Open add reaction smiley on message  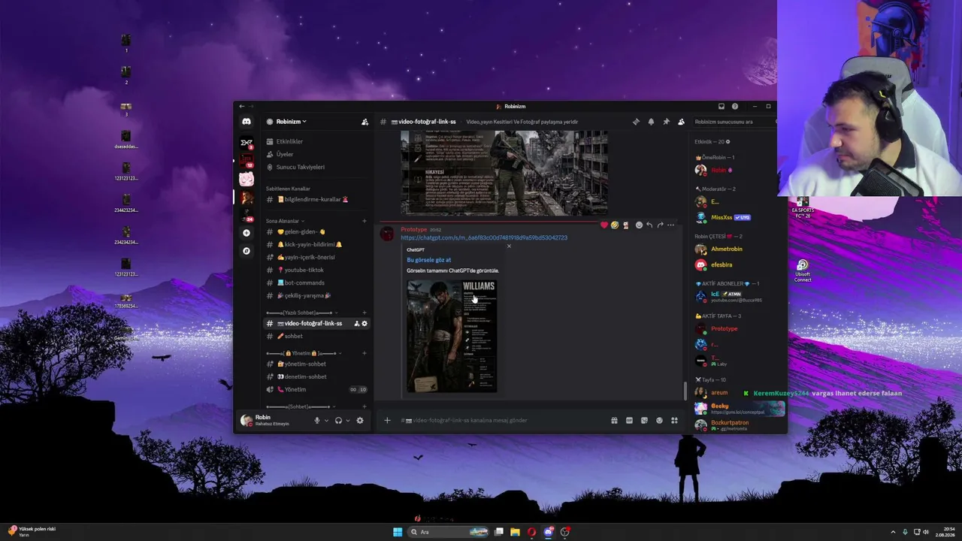point(639,225)
